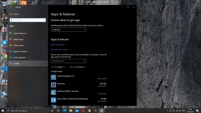The width and height of the screenshot is (201, 113).
Task: Click the Bandicam app icon in the list
Action: tap(53, 85)
